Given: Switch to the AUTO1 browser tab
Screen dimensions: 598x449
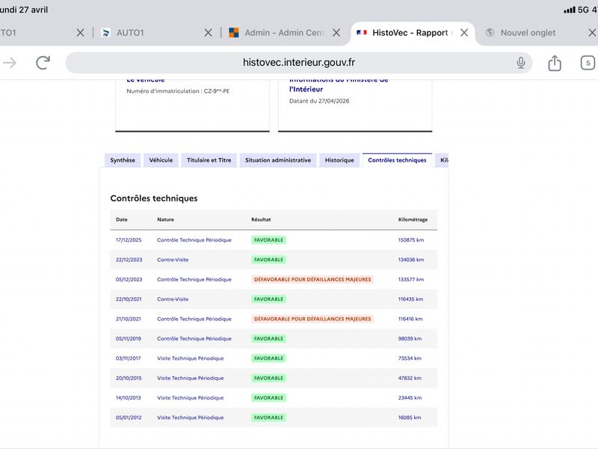Looking at the screenshot, I should (x=152, y=33).
